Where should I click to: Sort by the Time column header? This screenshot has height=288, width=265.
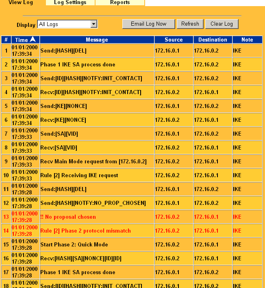click(25, 40)
